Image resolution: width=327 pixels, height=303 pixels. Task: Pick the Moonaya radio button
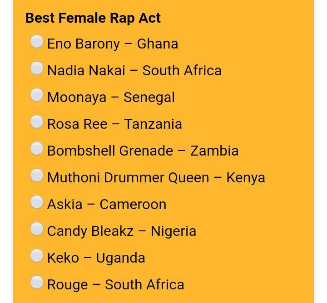coord(37,95)
